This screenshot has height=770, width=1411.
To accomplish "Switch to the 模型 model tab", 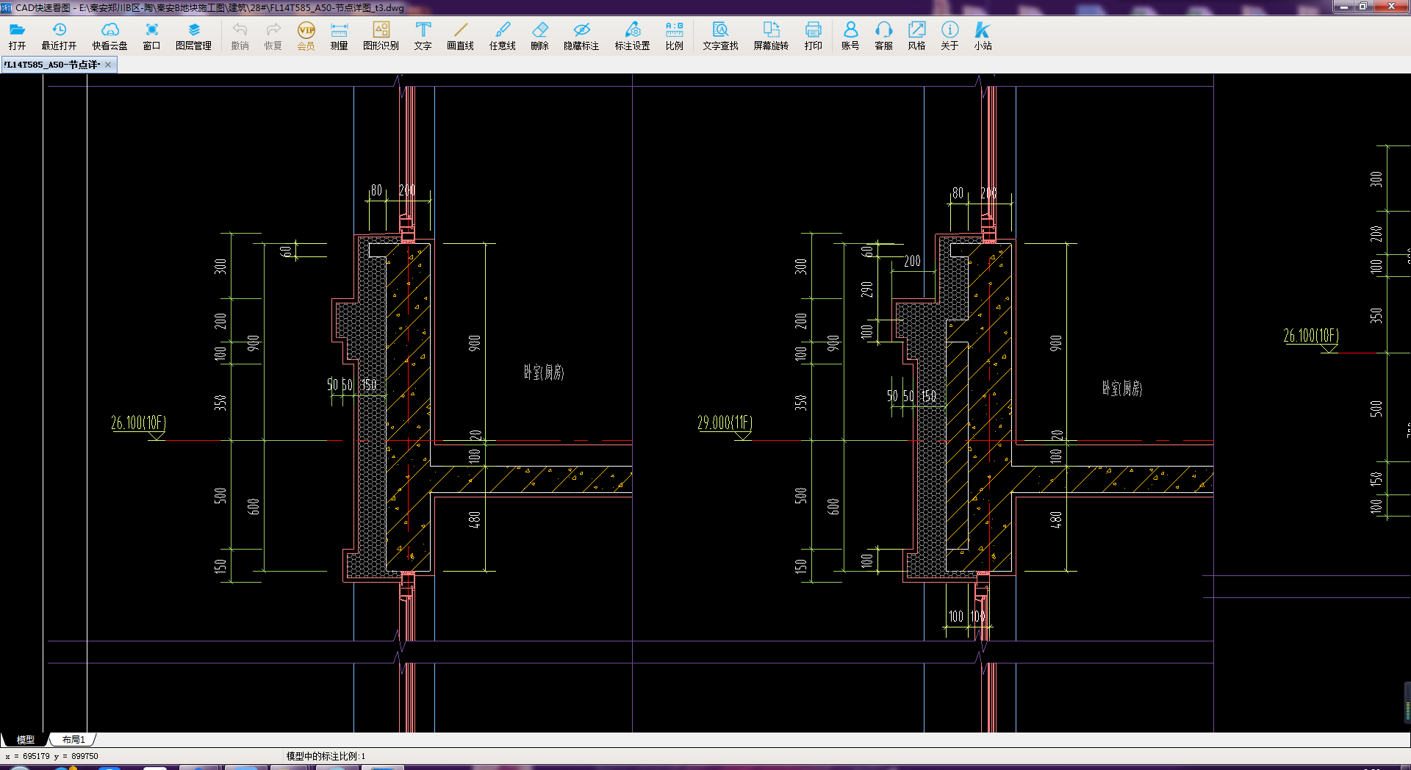I will pos(26,740).
